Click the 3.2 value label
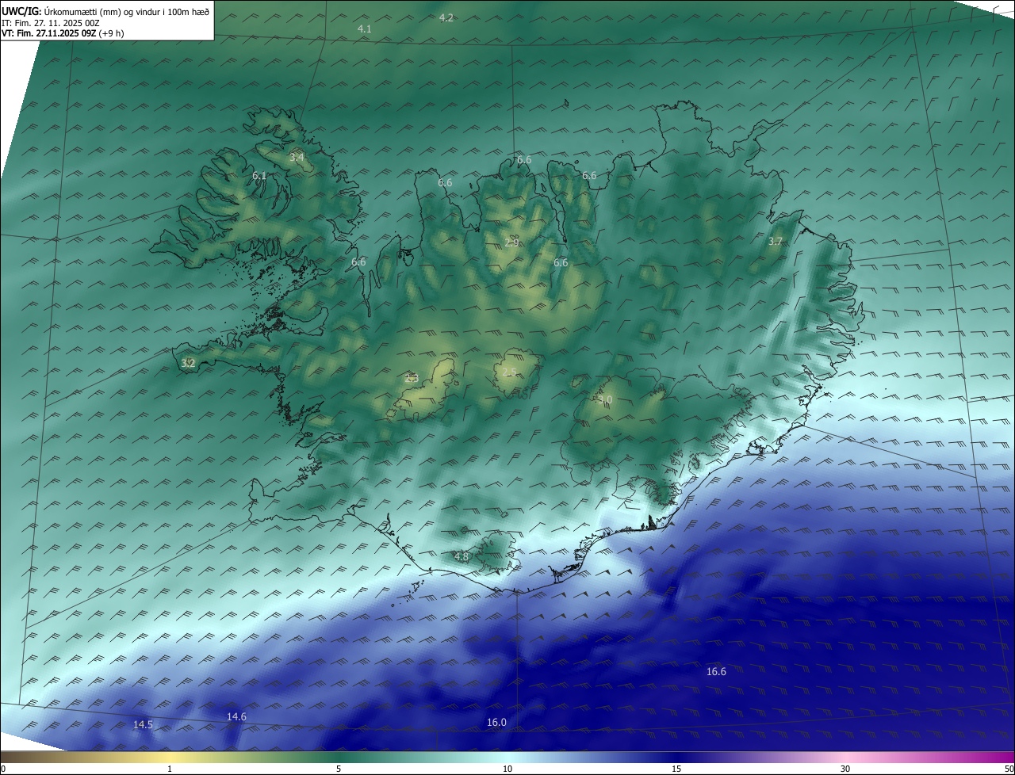Image resolution: width=1015 pixels, height=775 pixels. pos(188,363)
